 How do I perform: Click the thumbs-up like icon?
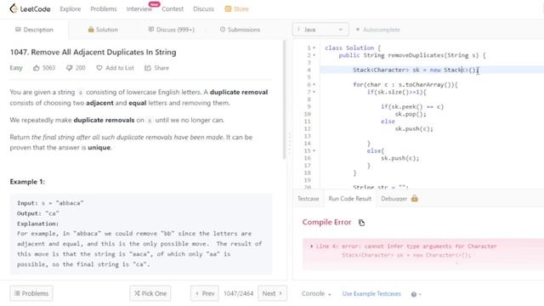36,68
